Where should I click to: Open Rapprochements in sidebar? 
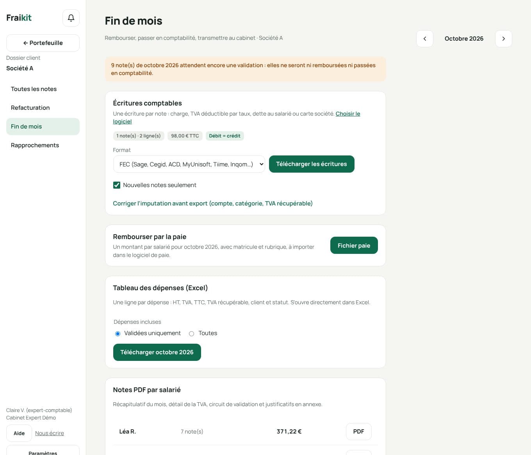coord(43,145)
